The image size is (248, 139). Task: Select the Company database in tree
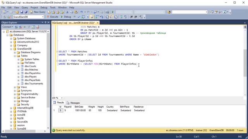coord(22,46)
